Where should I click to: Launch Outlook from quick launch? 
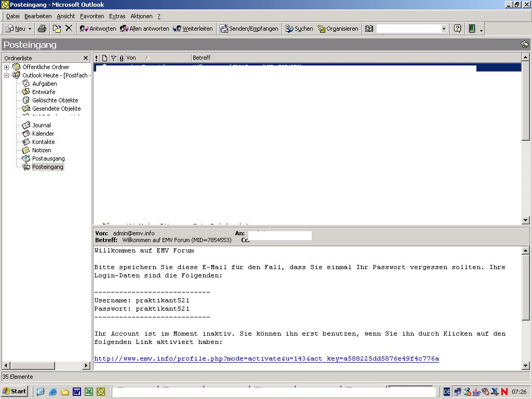(101, 392)
